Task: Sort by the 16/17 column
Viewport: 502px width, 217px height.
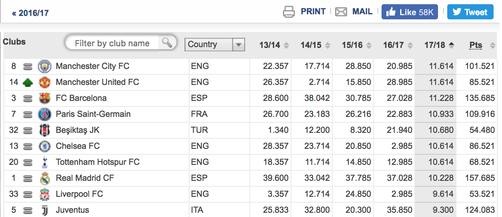Action: [x=398, y=45]
